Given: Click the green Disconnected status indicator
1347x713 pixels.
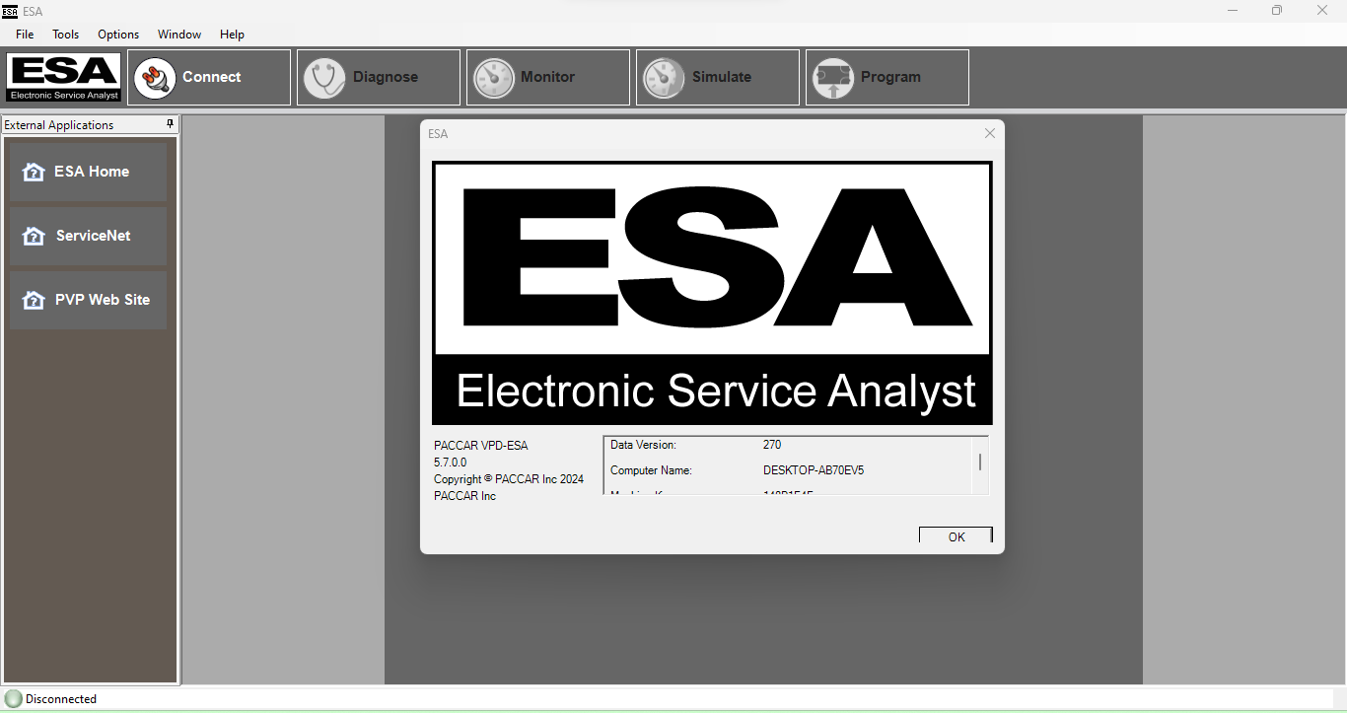Looking at the screenshot, I should click(x=13, y=698).
